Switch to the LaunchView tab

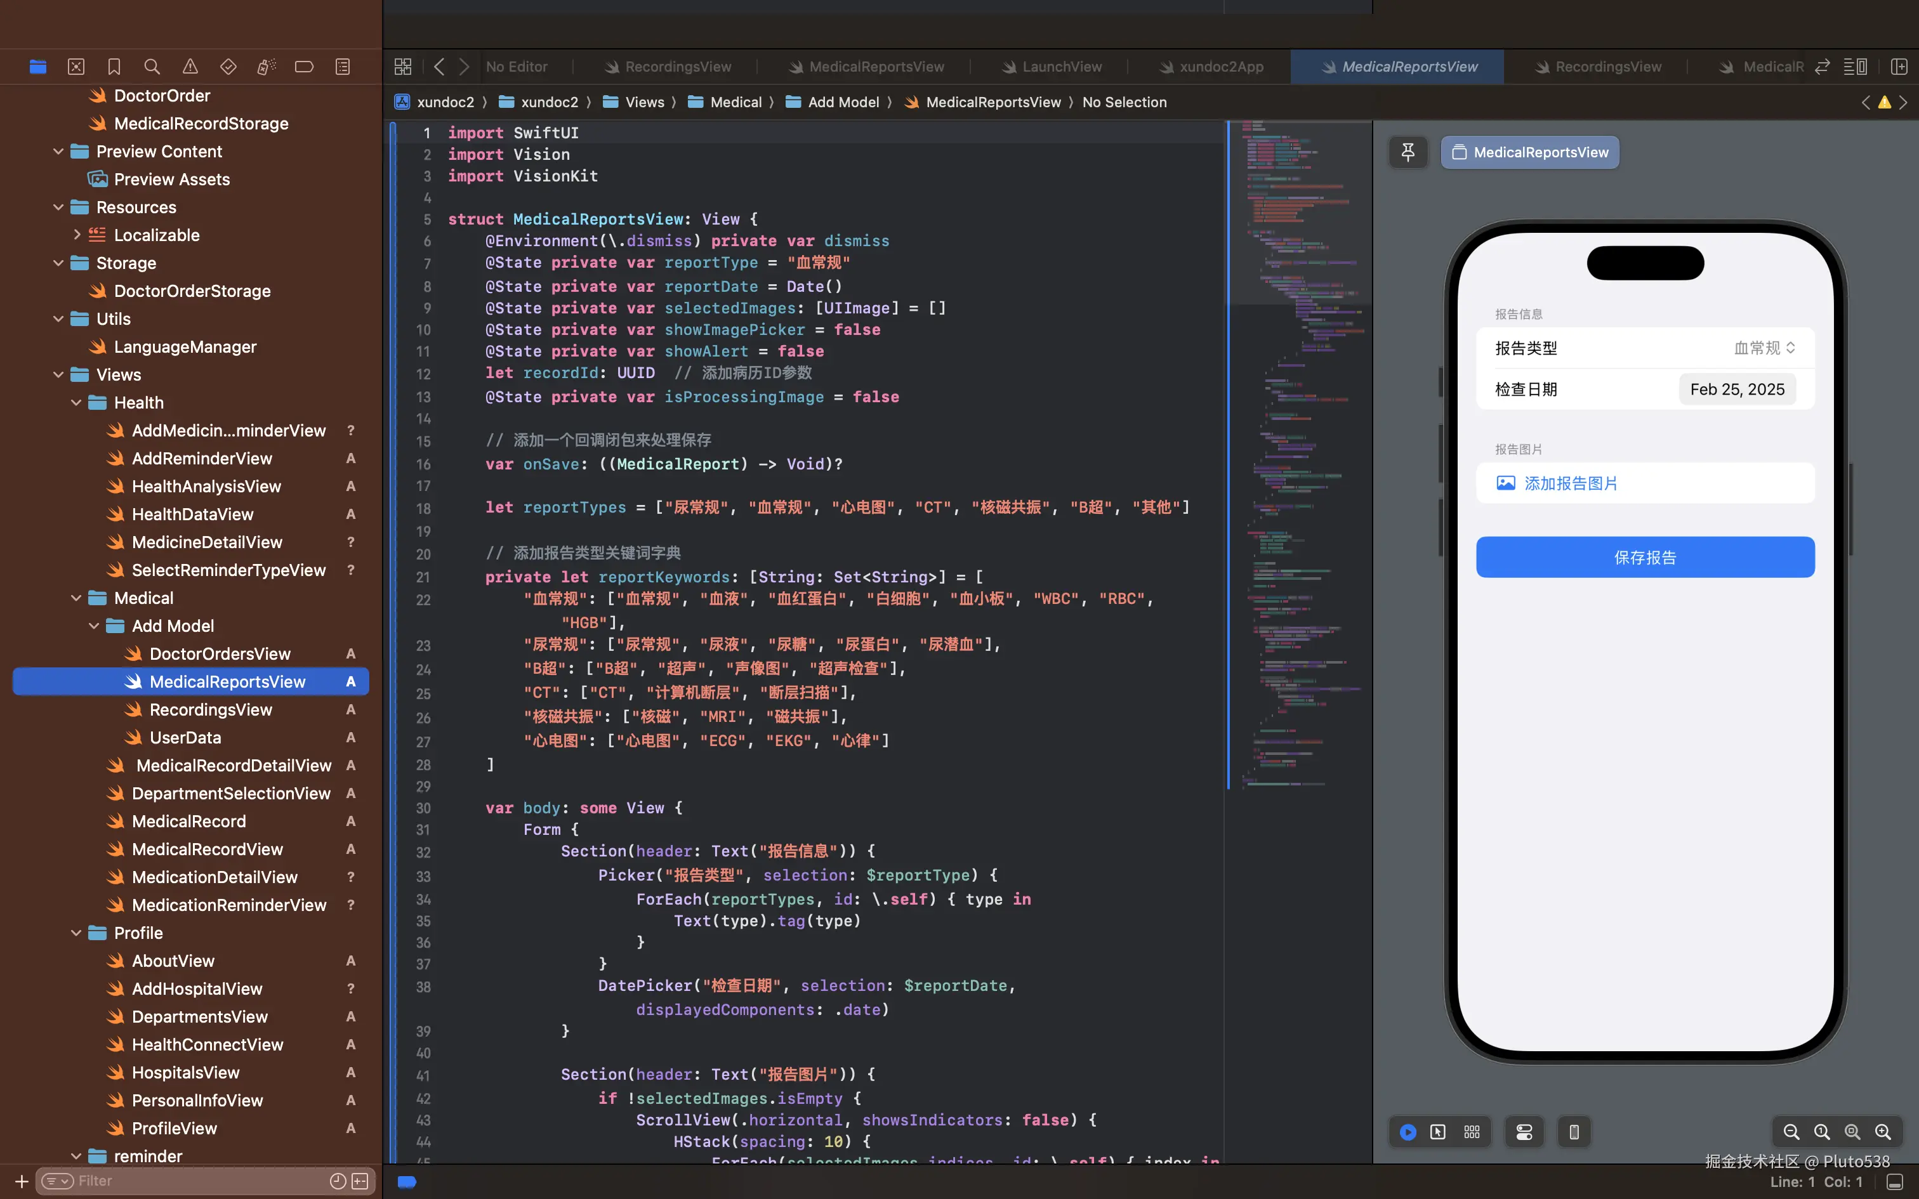tap(1061, 67)
